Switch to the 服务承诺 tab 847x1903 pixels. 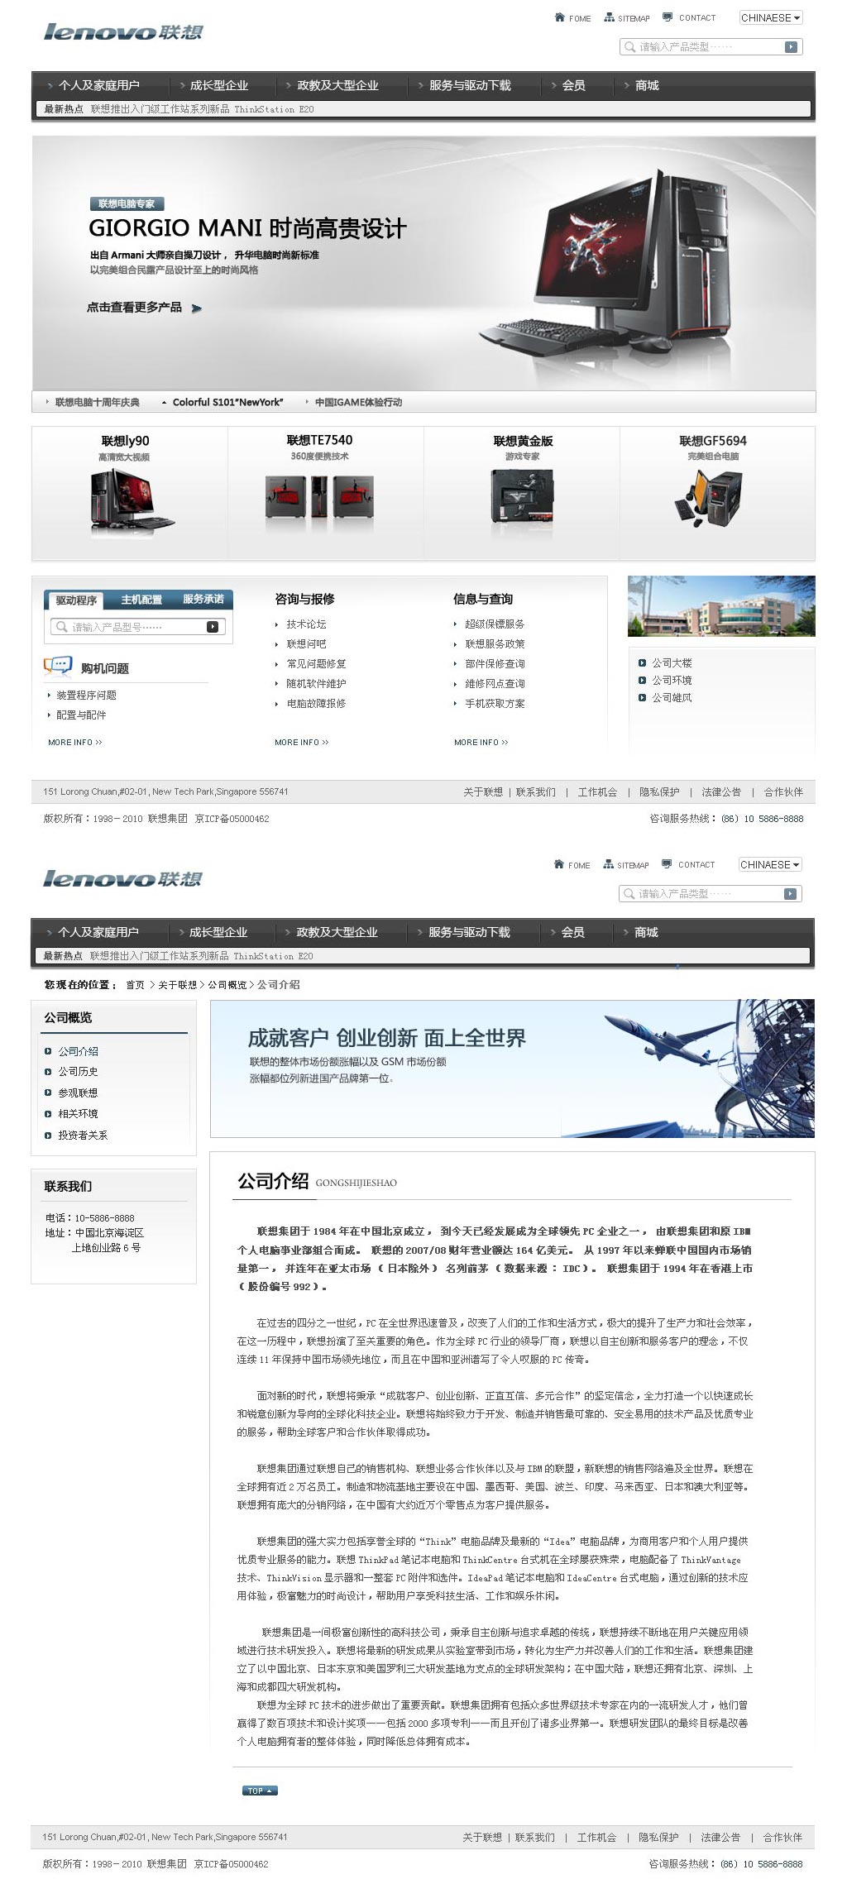tap(203, 600)
